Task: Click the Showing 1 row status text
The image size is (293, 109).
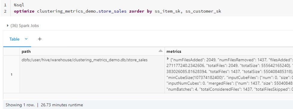Action: coord(20,105)
